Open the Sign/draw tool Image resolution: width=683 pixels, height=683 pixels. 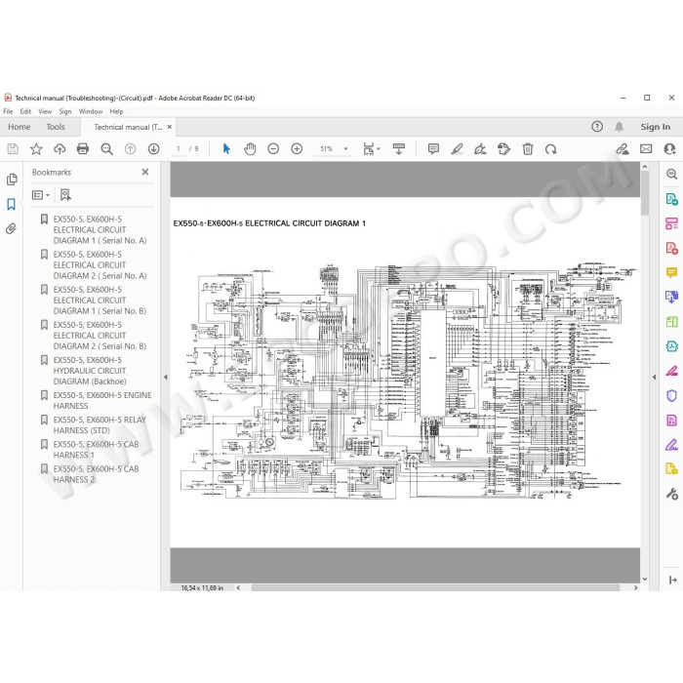pyautogui.click(x=480, y=149)
